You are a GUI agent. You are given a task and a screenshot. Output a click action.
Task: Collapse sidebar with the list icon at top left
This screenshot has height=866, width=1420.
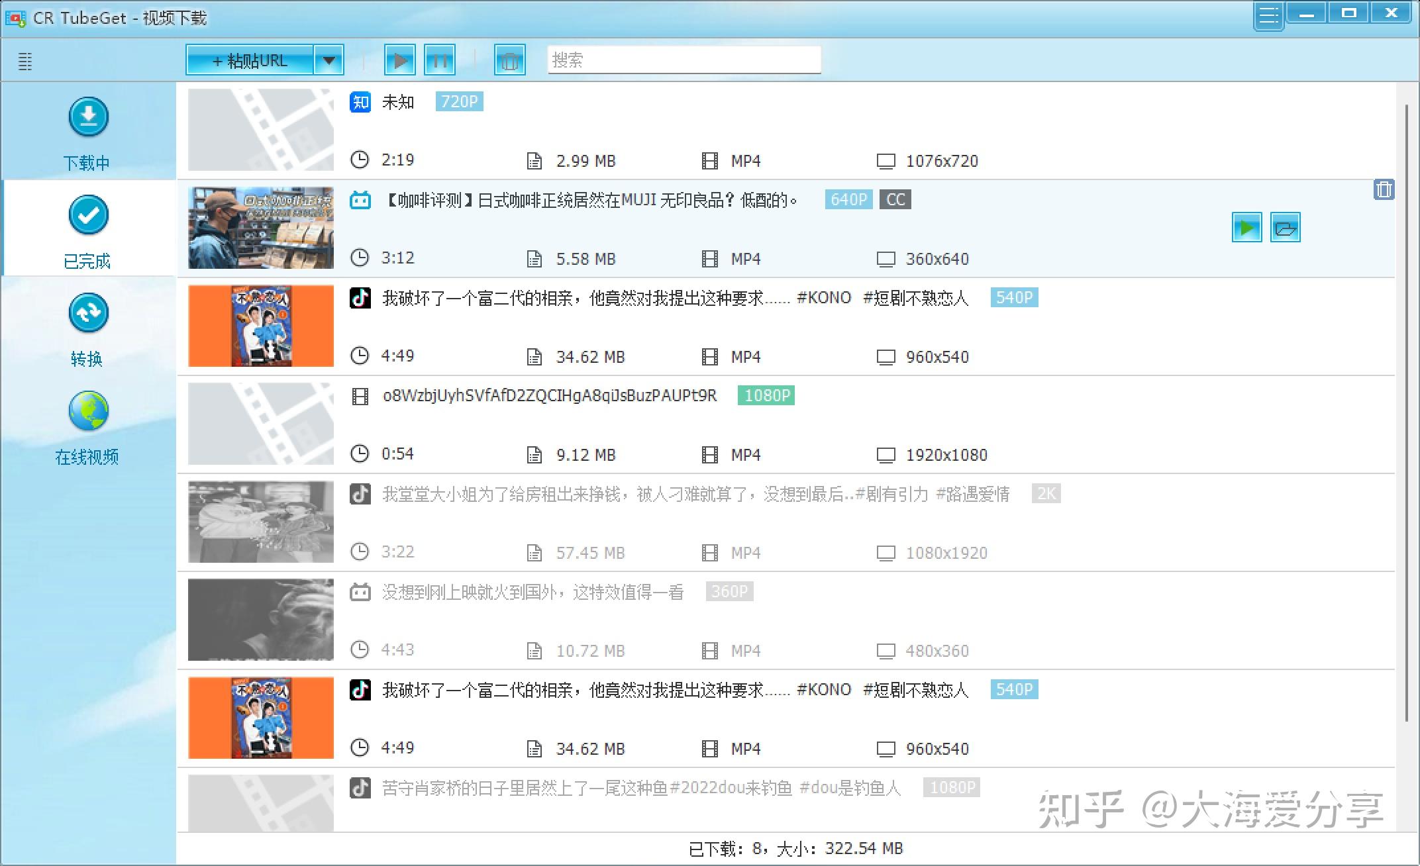click(25, 62)
